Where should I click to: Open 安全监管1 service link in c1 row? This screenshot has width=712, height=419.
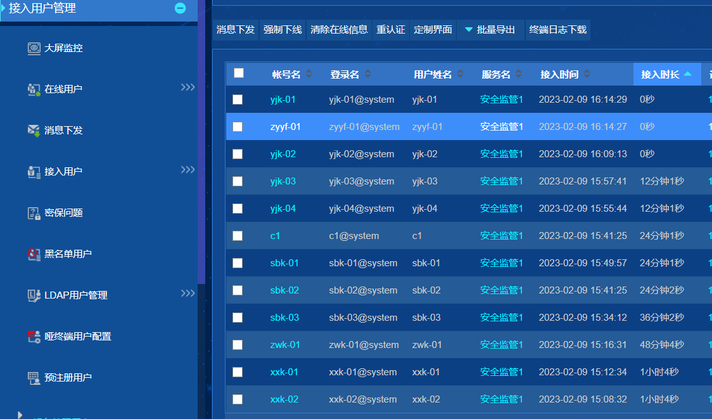(x=502, y=236)
